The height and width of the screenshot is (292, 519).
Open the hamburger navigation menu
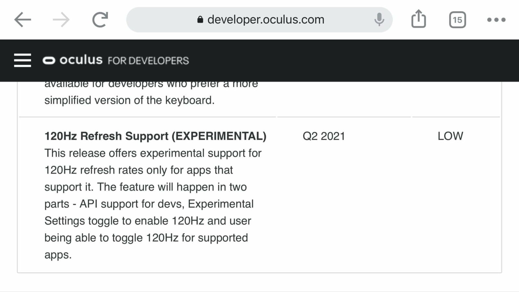click(22, 60)
